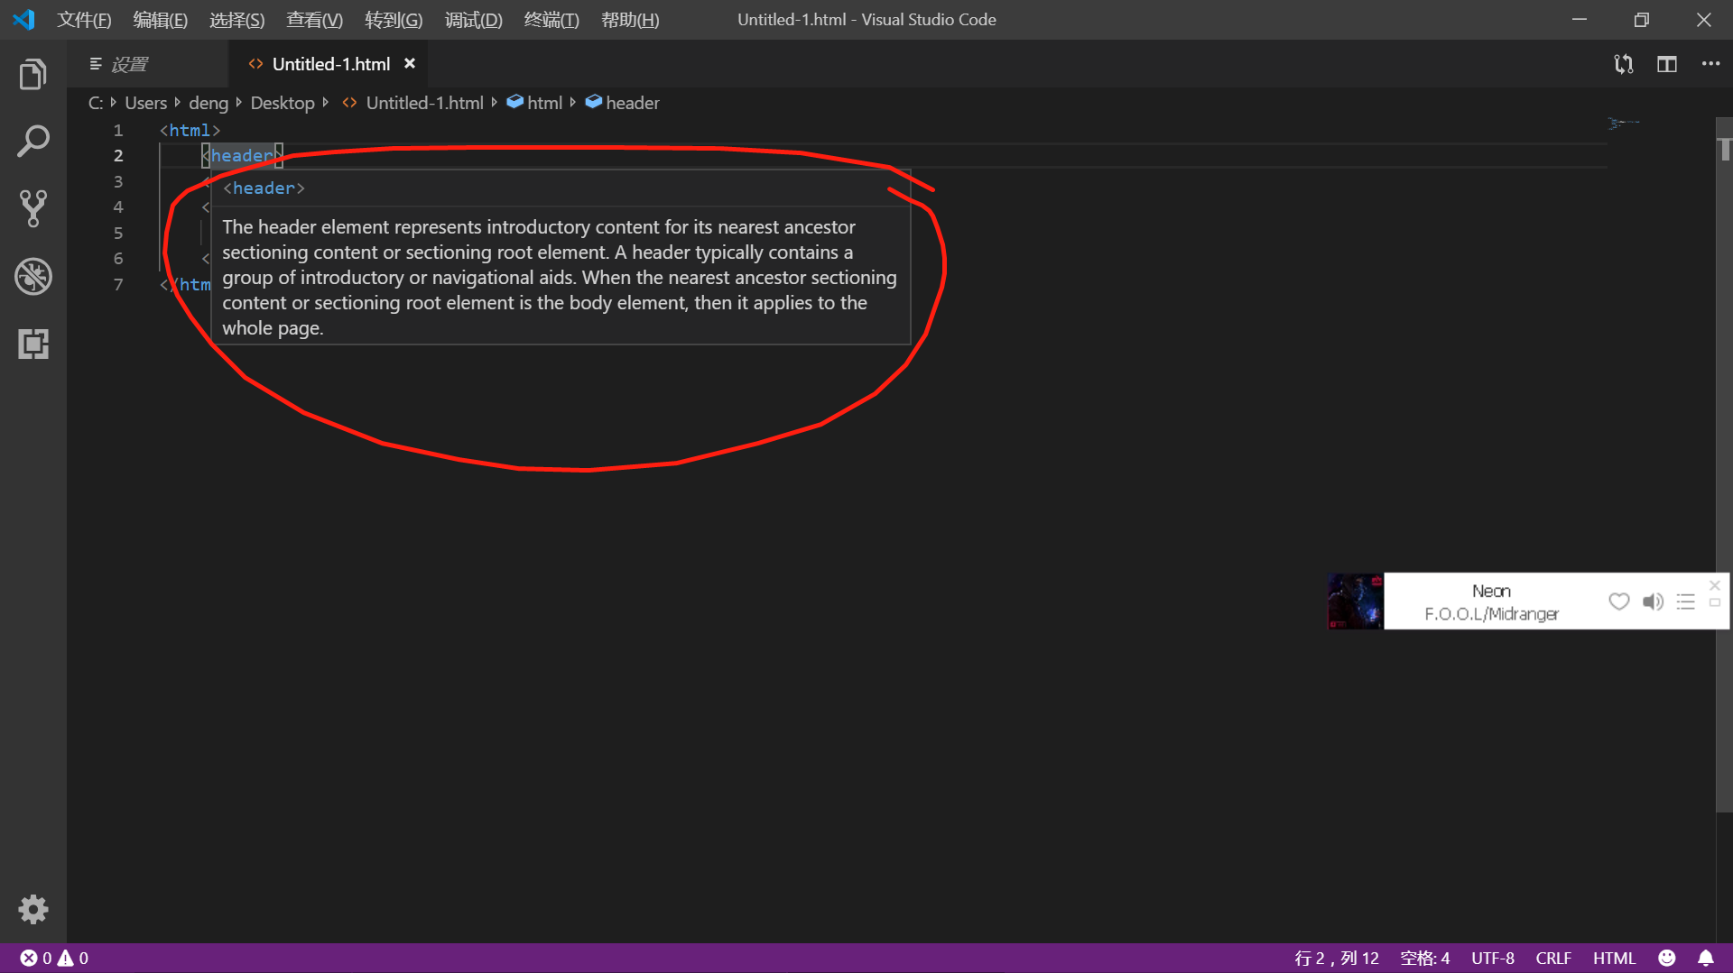This screenshot has height=973, width=1733.
Task: Change file encoding UTF-8
Action: 1493,958
